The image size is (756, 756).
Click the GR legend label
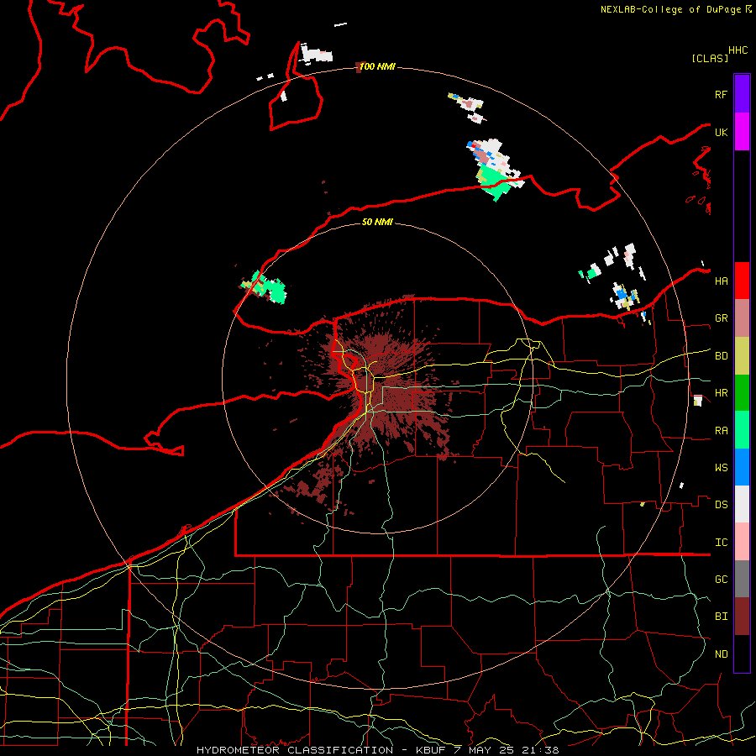pos(721,318)
